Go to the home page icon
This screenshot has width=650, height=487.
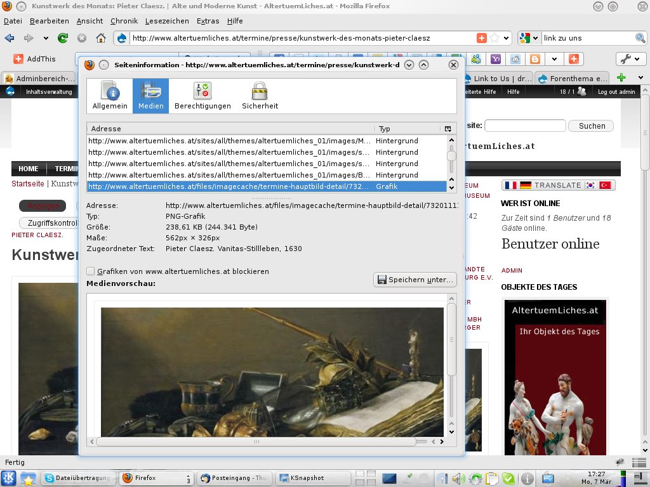100,38
